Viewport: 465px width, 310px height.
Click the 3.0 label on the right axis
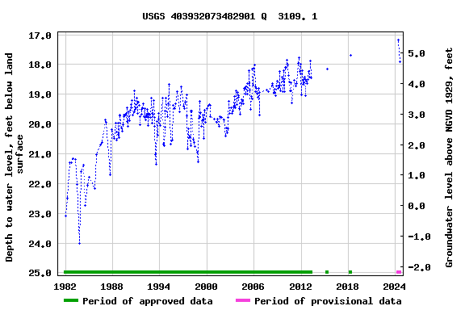[417, 115]
